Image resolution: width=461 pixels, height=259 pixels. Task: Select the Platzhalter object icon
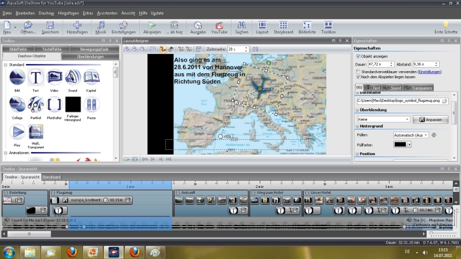click(x=54, y=104)
